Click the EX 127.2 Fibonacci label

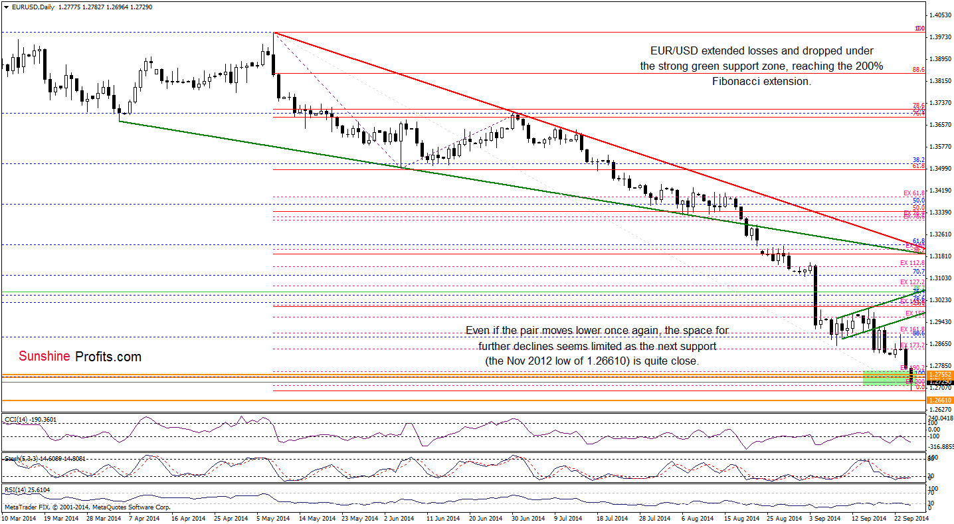click(x=912, y=282)
